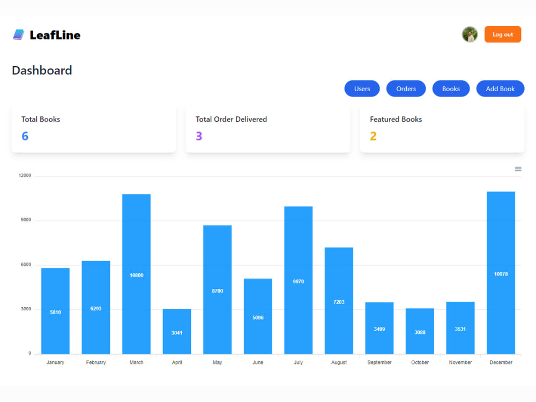The image size is (536, 402).
Task: Select the March bar showing 10800
Action: (136, 274)
